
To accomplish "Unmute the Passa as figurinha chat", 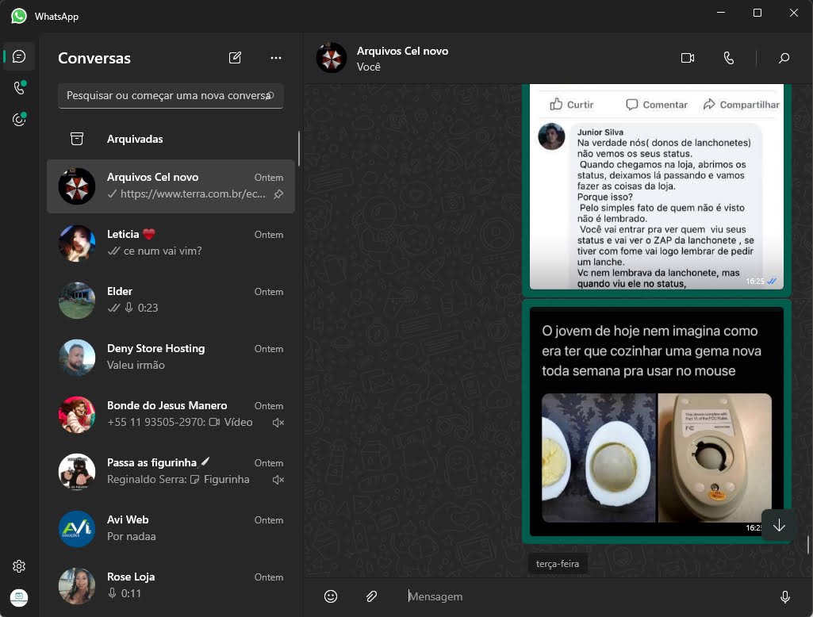I will (x=278, y=479).
